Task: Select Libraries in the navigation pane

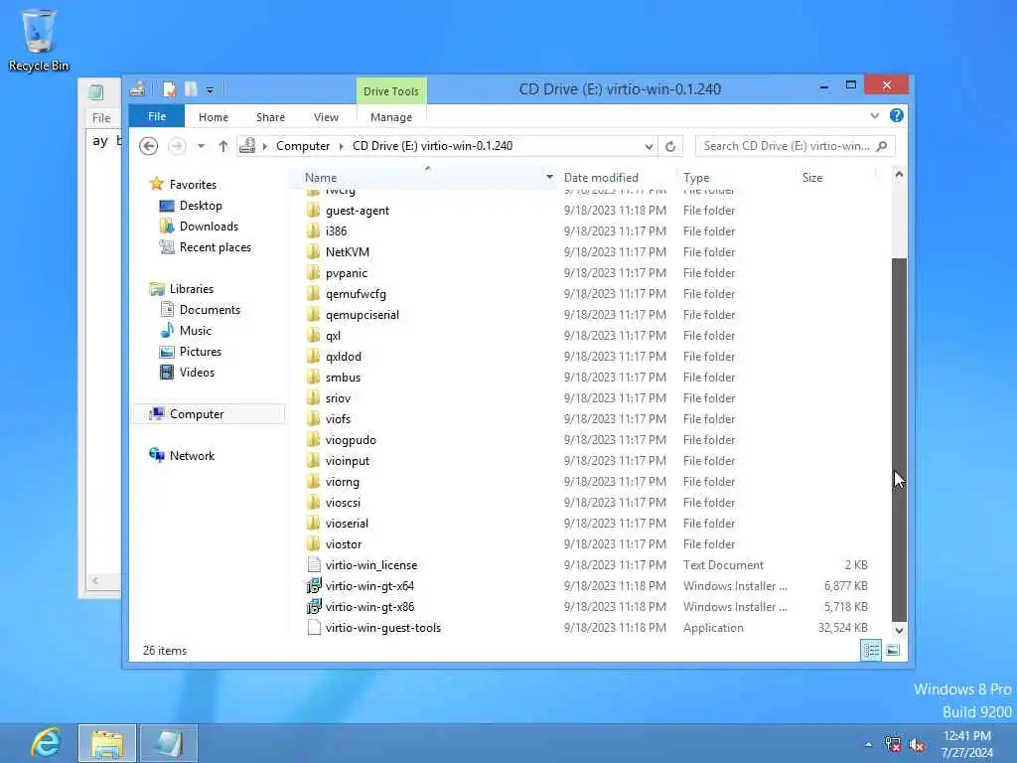Action: [192, 289]
